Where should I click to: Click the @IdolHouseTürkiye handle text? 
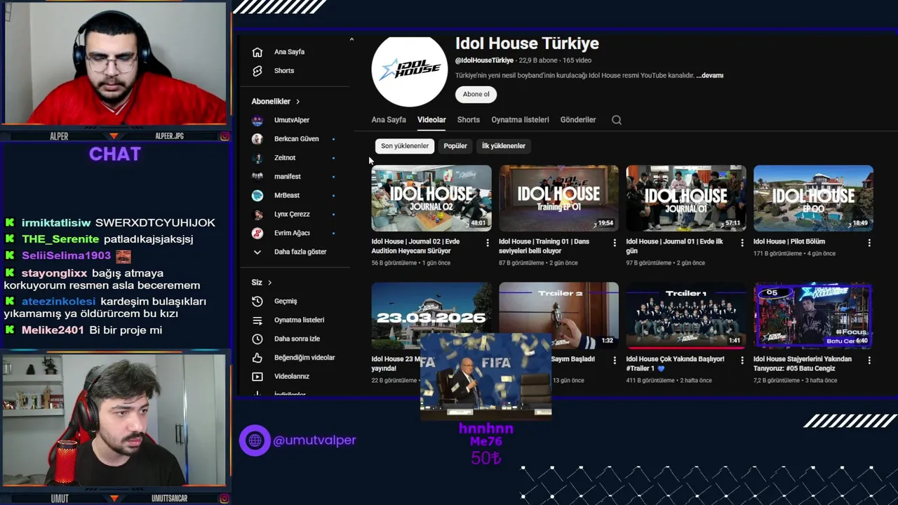pos(484,60)
